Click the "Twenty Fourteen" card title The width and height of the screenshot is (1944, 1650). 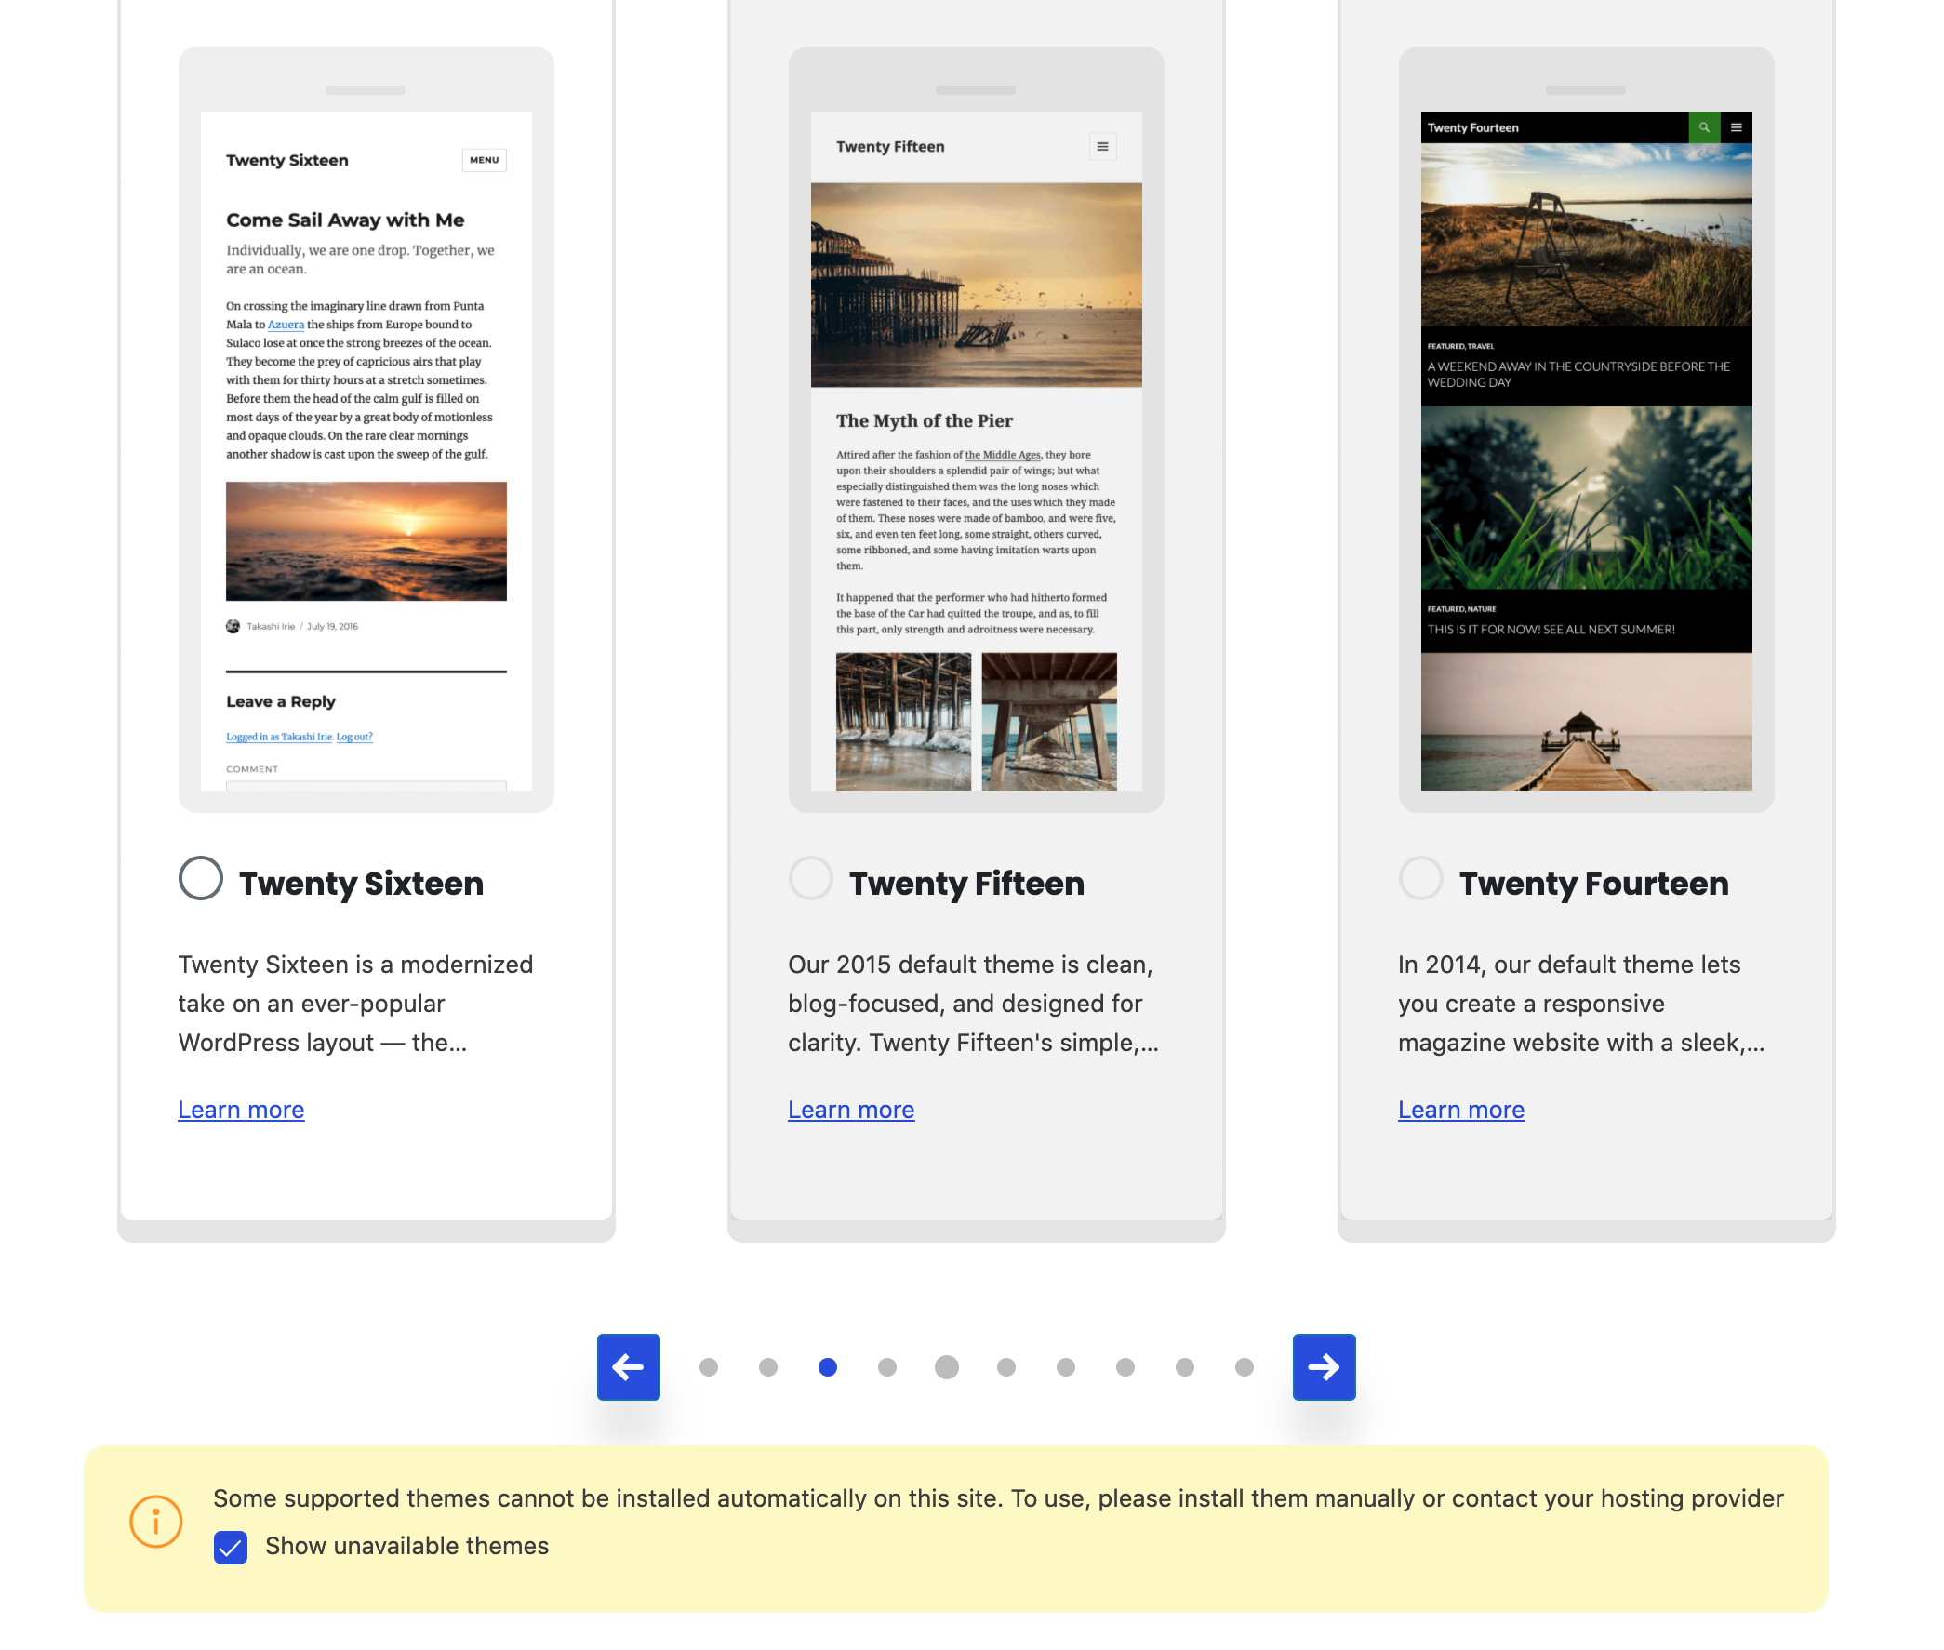[x=1593, y=883]
